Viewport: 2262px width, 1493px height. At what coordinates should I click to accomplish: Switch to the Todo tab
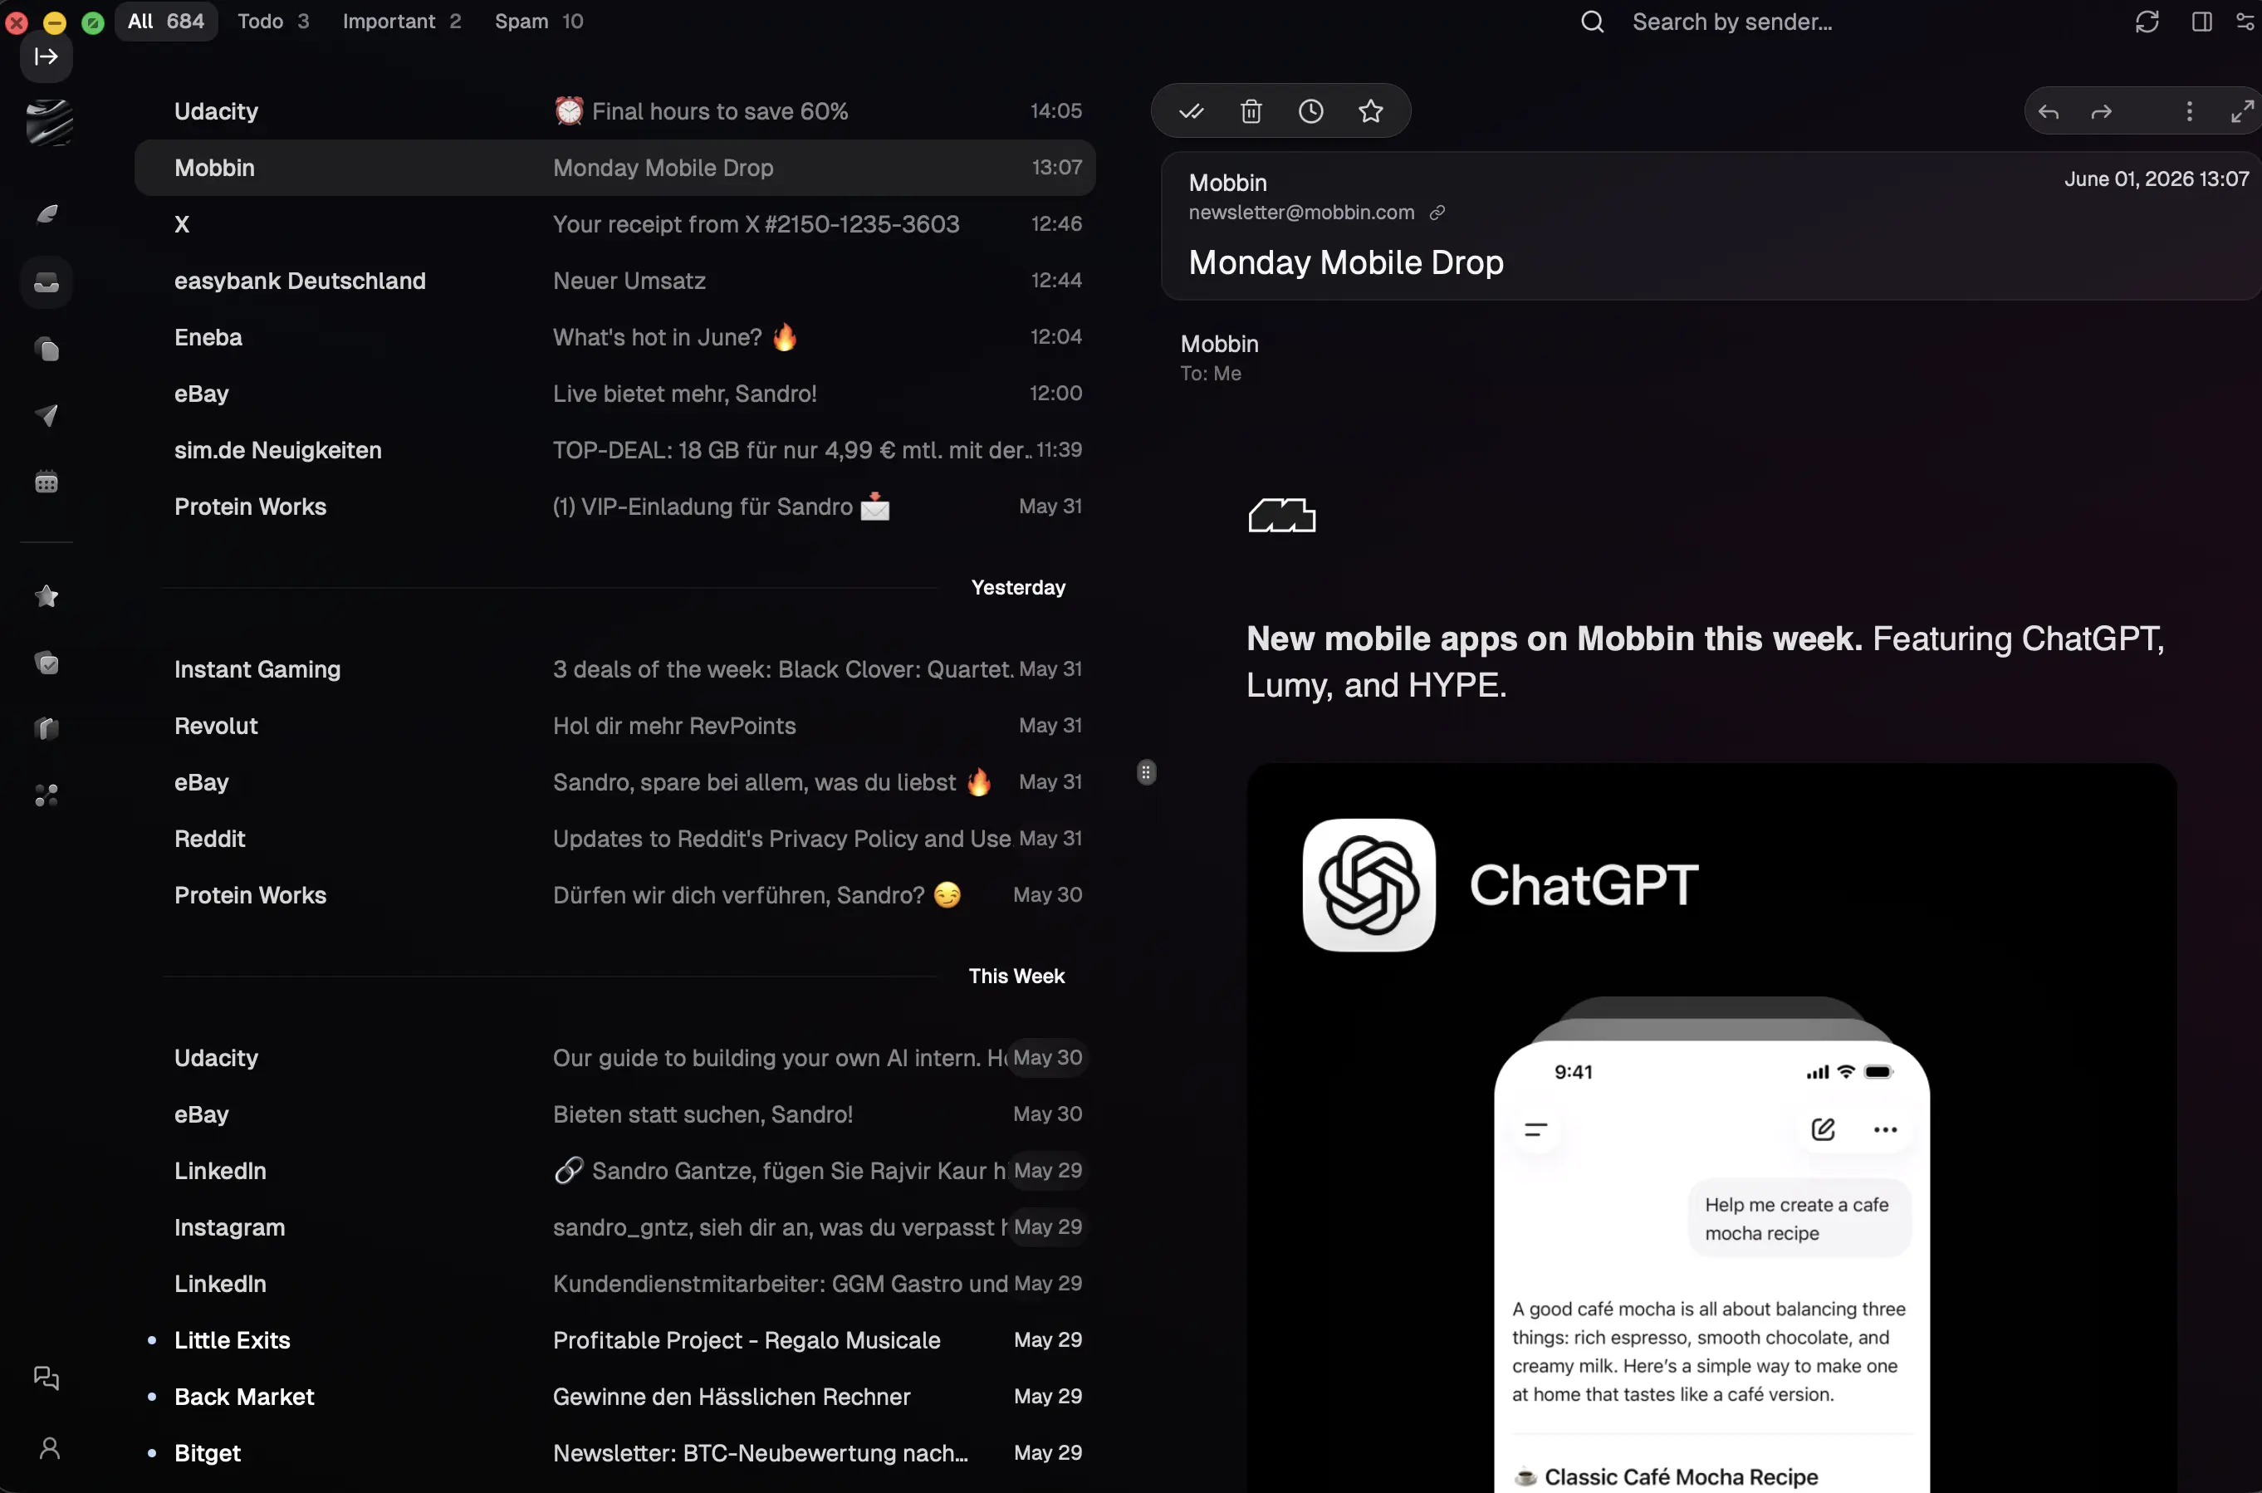tap(273, 21)
